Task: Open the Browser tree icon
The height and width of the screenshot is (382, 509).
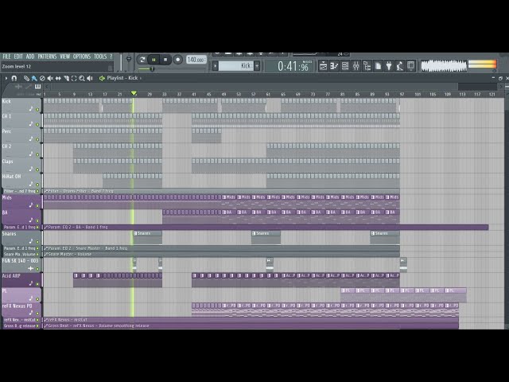Action: click(x=367, y=66)
